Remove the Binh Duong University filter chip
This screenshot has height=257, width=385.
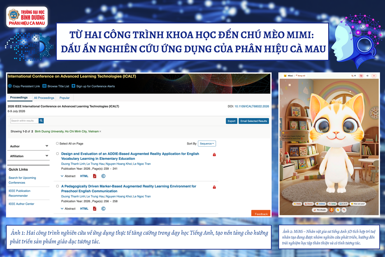pos(100,131)
